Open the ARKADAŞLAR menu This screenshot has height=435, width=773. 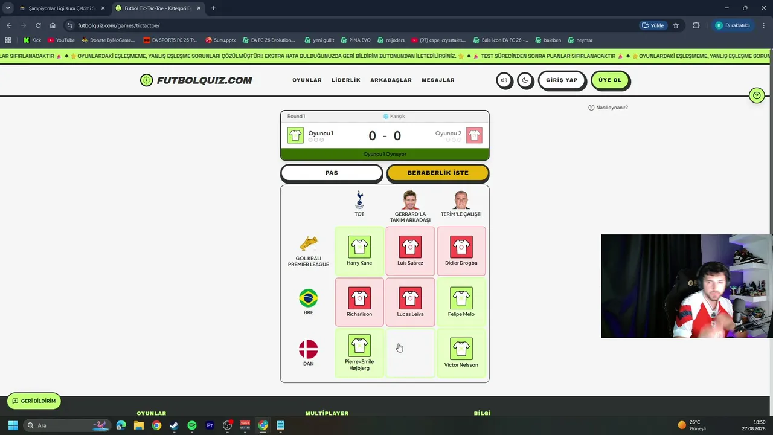click(x=391, y=80)
